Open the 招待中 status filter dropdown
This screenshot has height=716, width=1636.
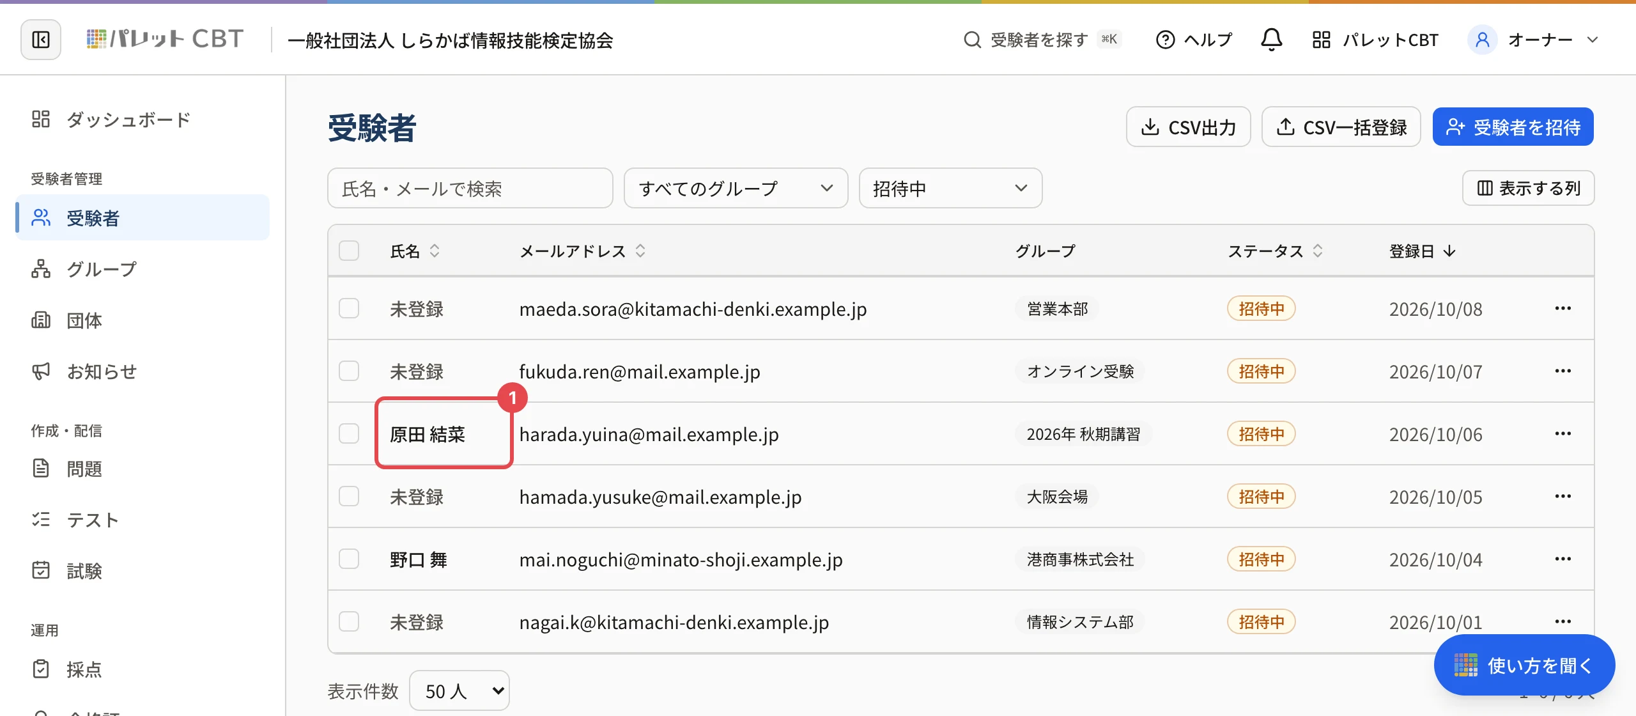pos(950,188)
